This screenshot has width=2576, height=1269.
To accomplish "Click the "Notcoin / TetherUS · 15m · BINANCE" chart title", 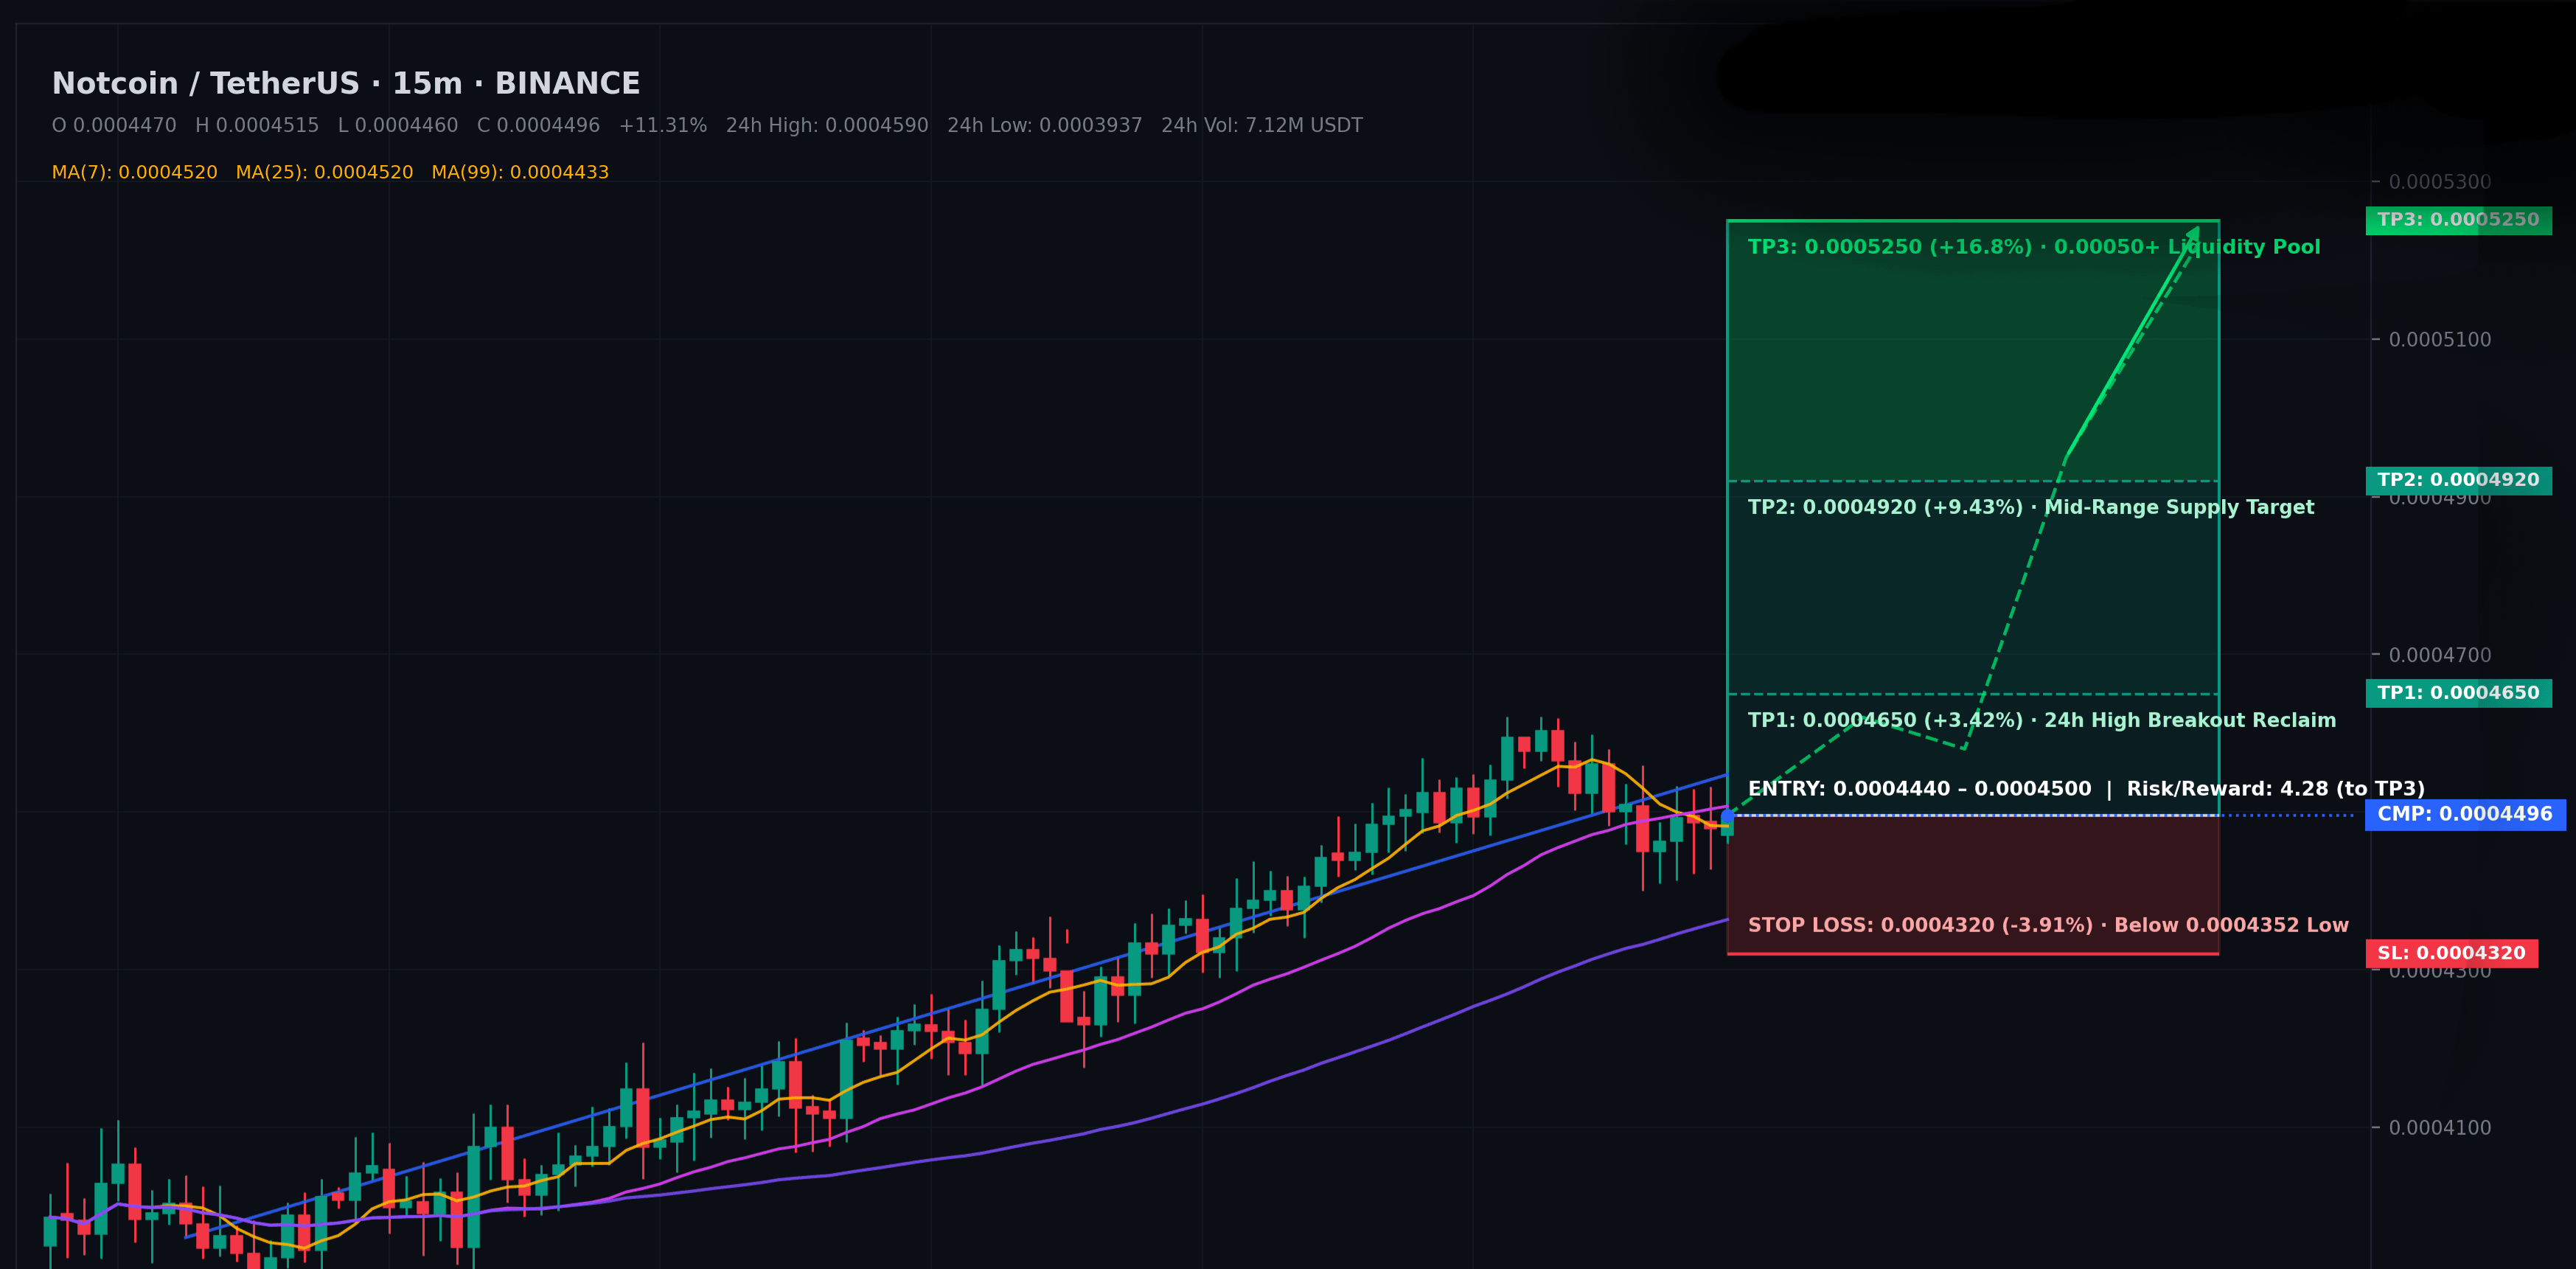I will pos(346,84).
